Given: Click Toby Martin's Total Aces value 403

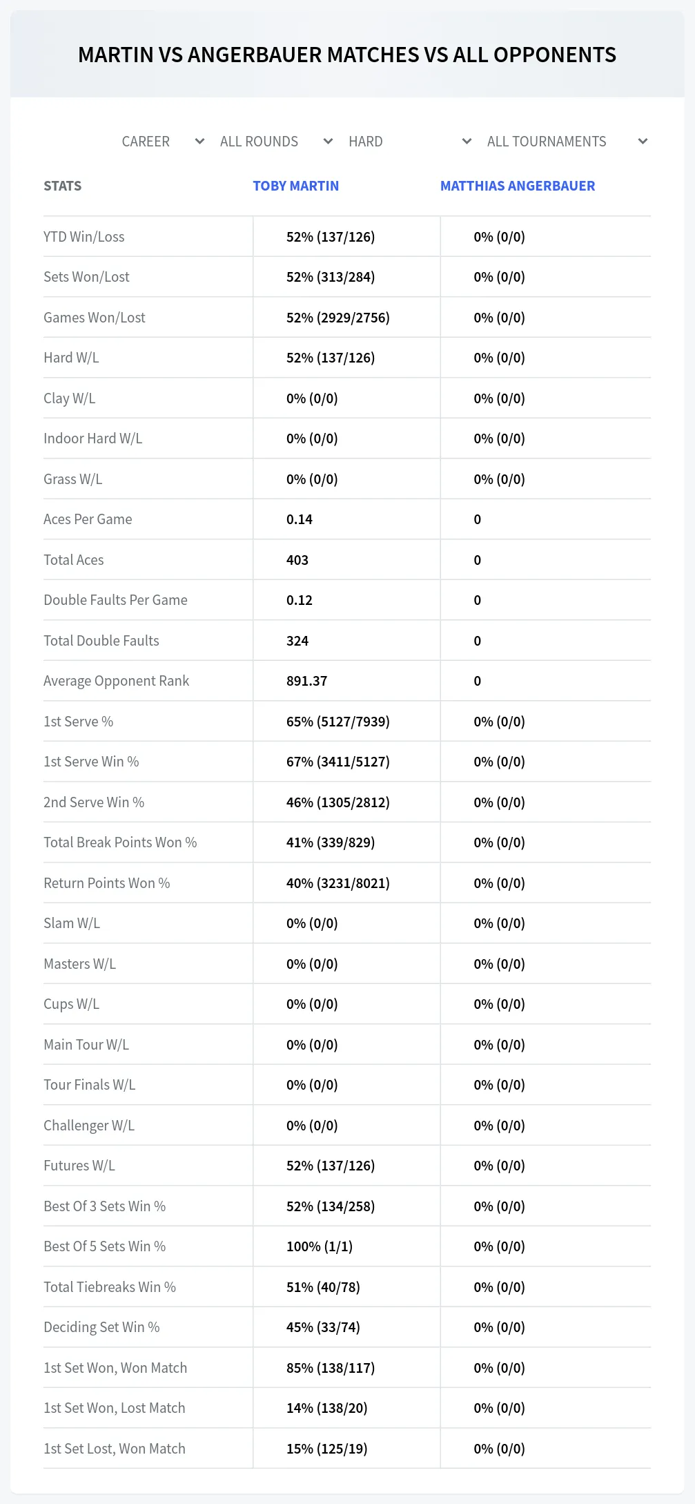Looking at the screenshot, I should [297, 560].
